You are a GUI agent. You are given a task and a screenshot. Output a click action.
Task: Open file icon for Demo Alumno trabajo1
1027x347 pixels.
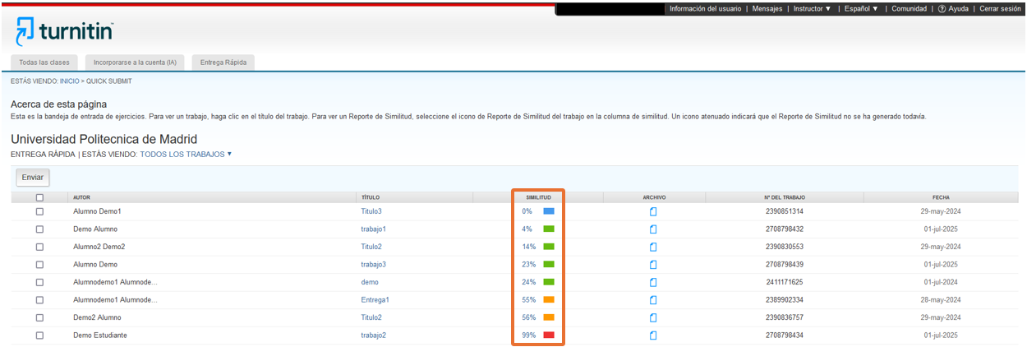tap(653, 229)
